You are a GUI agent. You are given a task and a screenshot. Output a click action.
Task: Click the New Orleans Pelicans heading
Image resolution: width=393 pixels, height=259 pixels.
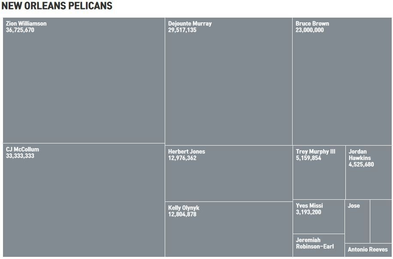point(57,6)
